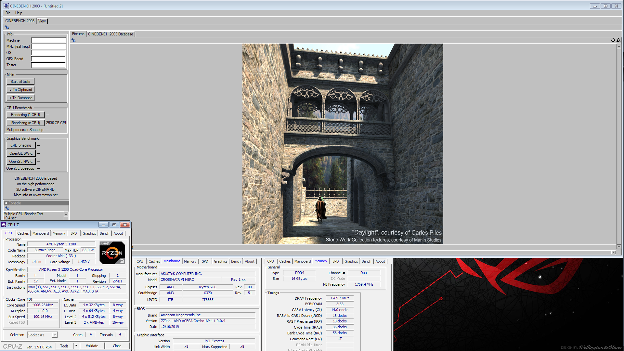Click the Core Voltage 1.439 V value

84,262
